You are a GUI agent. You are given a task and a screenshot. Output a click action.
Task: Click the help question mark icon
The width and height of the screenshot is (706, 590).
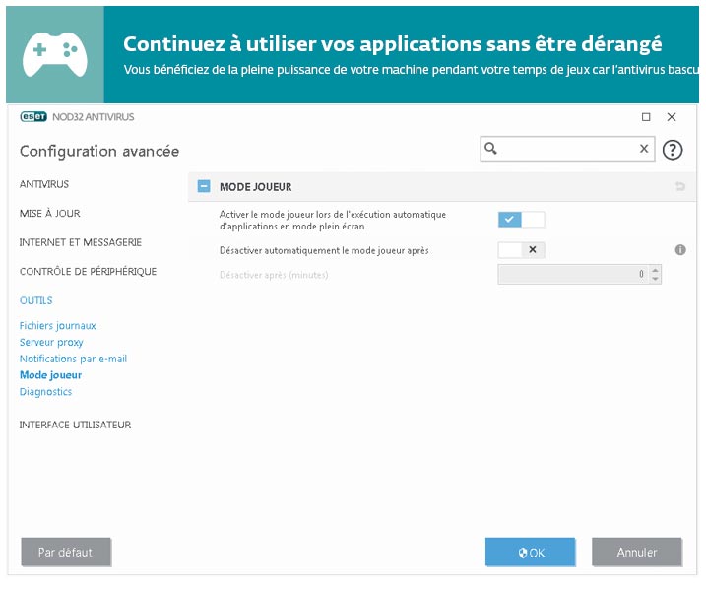point(673,150)
